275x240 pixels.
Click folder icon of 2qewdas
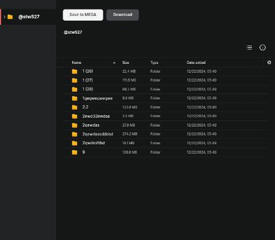75,125
